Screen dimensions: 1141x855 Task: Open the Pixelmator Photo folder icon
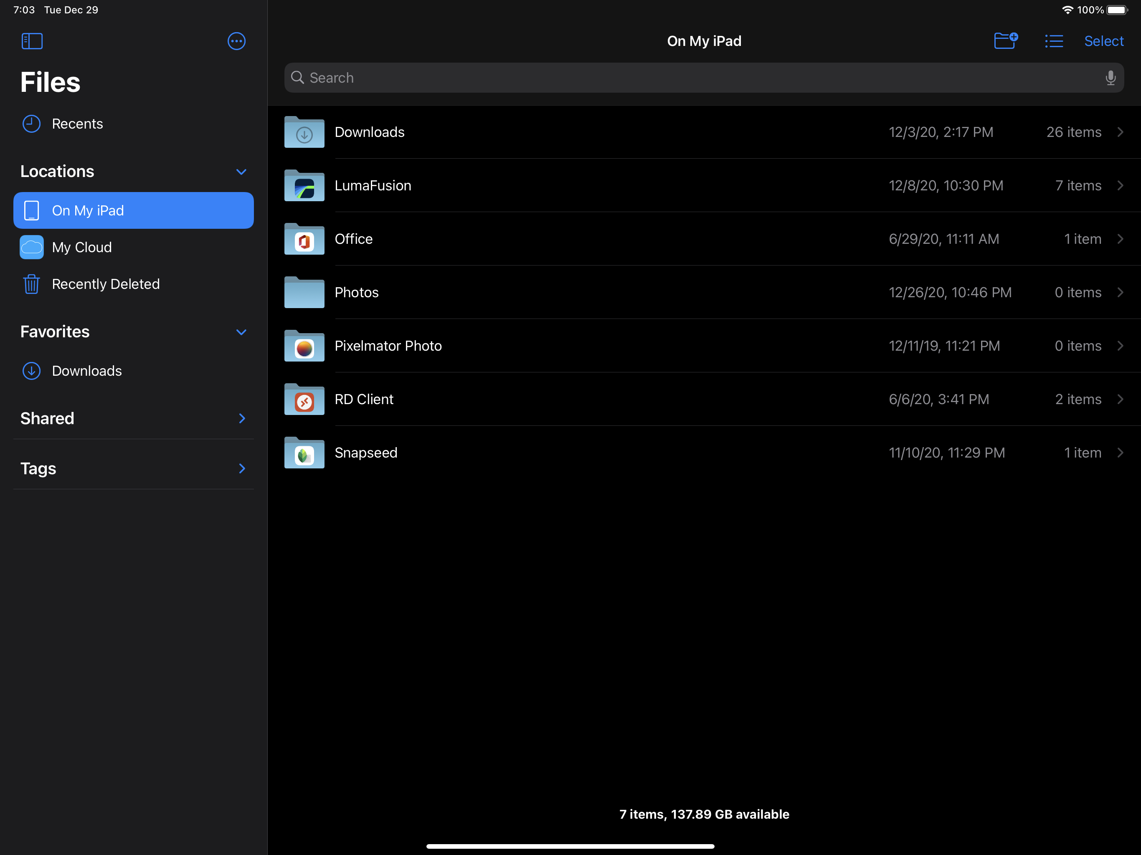[x=304, y=346]
